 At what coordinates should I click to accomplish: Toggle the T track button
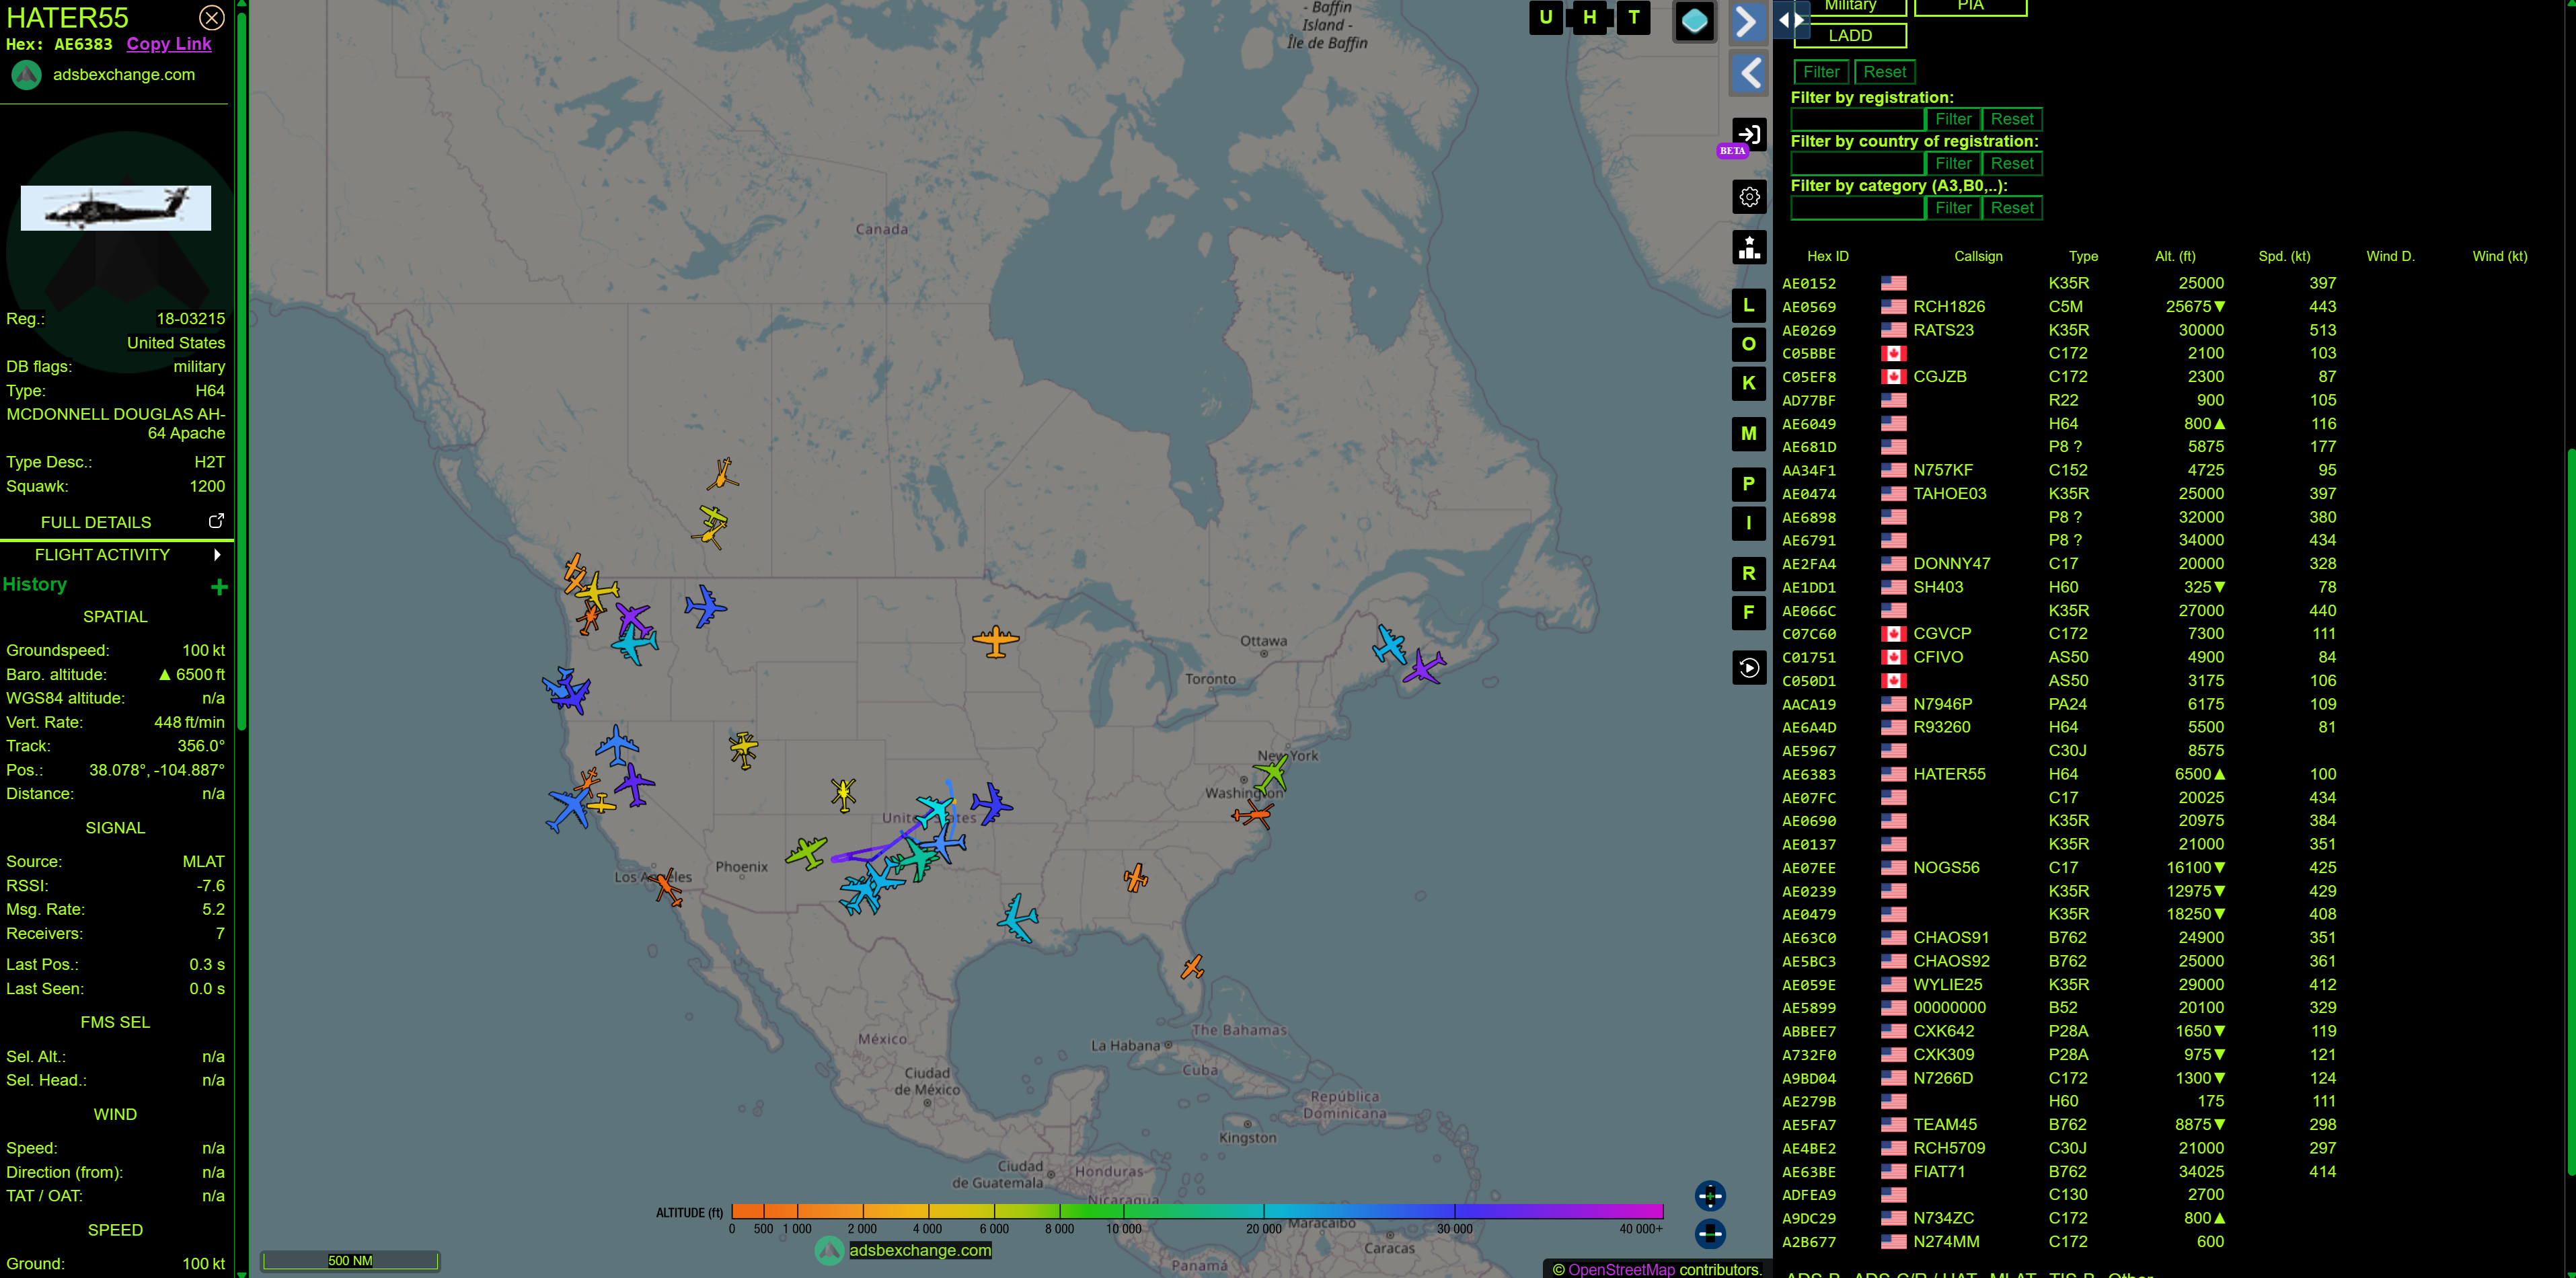1634,17
